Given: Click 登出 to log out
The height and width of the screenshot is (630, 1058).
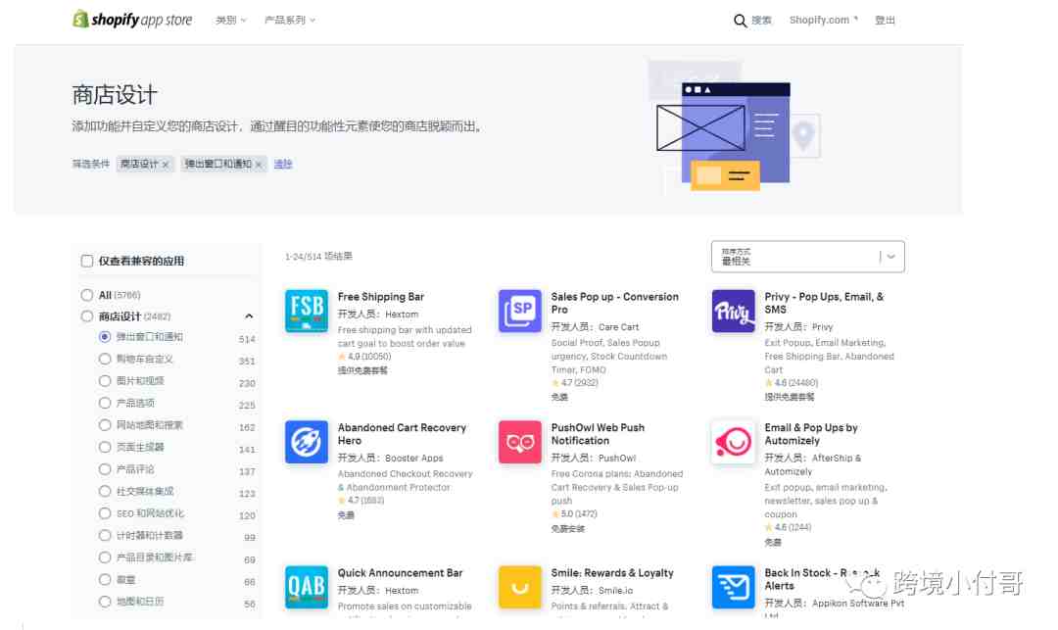Looking at the screenshot, I should point(885,21).
